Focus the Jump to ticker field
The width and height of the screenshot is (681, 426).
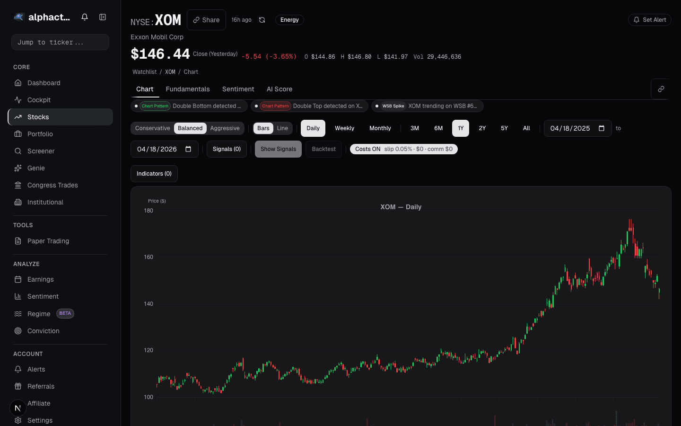pos(60,42)
